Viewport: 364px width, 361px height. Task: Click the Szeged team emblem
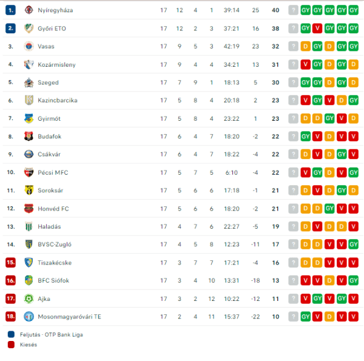click(x=29, y=83)
